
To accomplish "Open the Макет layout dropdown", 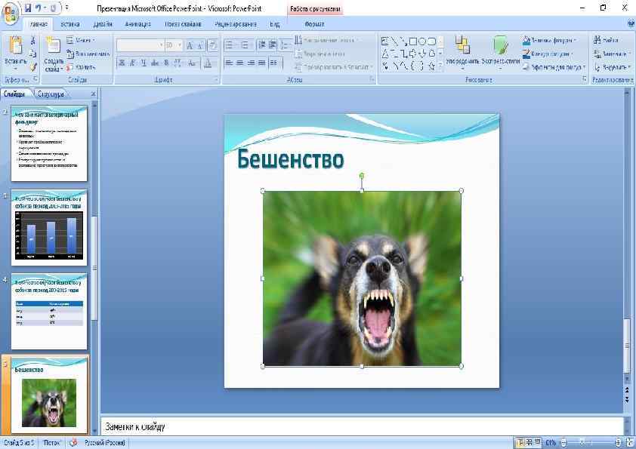I will [80, 40].
